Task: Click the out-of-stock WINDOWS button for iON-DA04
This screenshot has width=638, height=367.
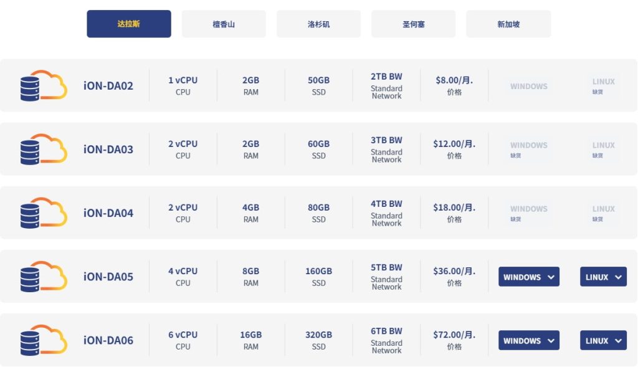Action: 529,212
